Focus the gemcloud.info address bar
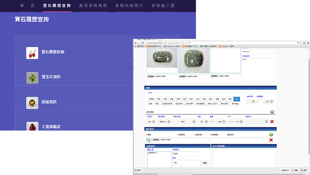This screenshot has height=175, width=310. [220, 43]
